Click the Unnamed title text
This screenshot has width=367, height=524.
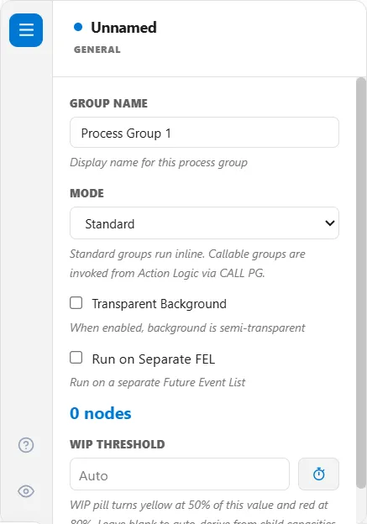[x=123, y=28]
